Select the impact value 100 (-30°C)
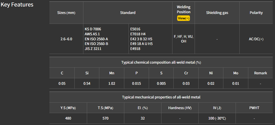The width and height of the screenshot is (275, 125). (x=217, y=118)
